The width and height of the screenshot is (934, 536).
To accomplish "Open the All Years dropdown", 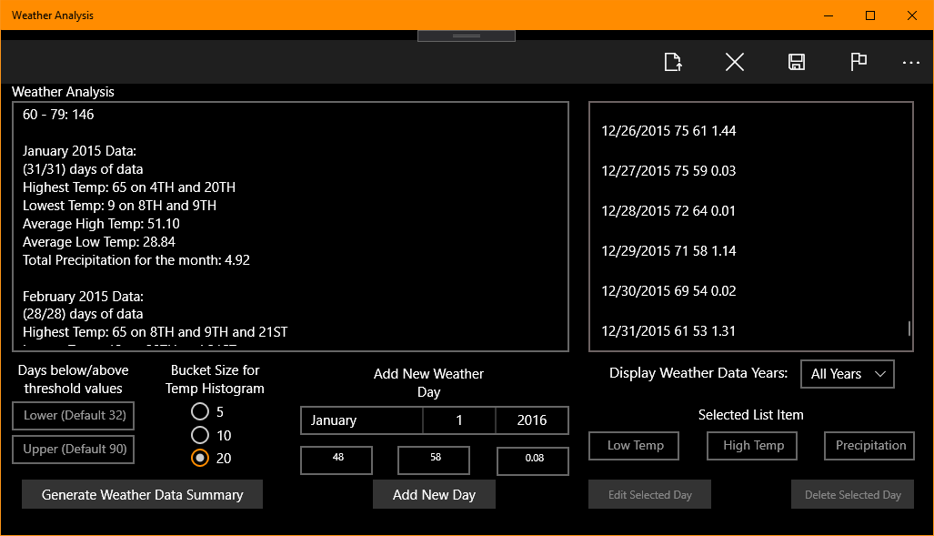I will (x=847, y=374).
